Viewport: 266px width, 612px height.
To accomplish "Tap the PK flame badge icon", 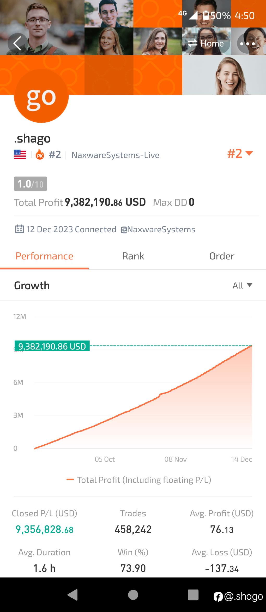I will (x=40, y=155).
